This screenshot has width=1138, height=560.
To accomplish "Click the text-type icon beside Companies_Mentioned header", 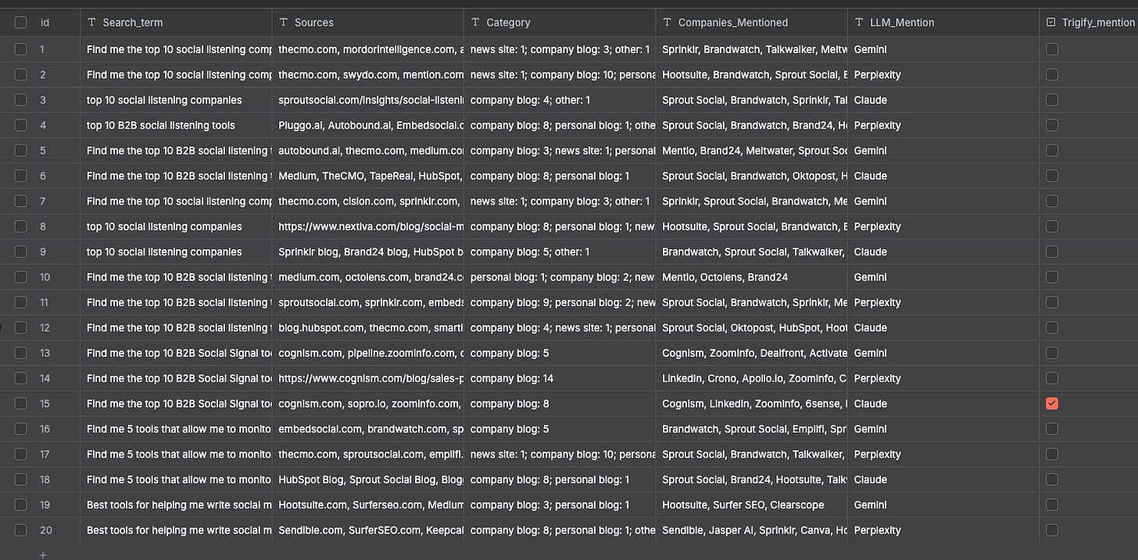I will [667, 23].
